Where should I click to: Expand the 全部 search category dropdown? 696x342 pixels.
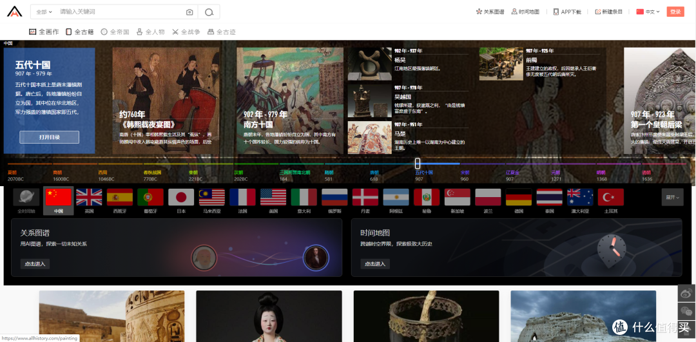[44, 12]
